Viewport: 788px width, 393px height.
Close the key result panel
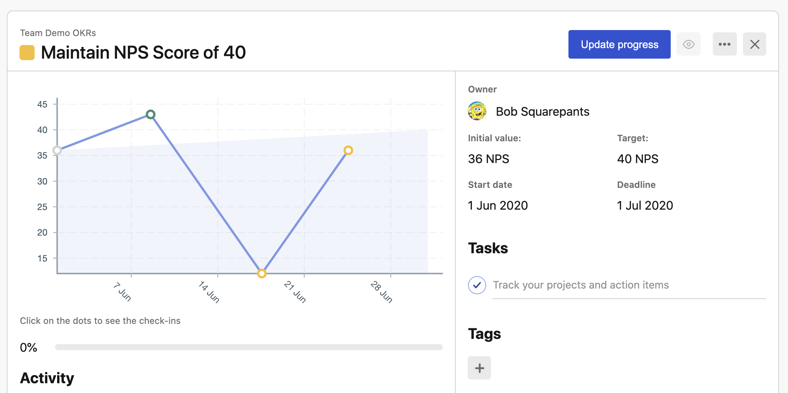click(x=754, y=44)
